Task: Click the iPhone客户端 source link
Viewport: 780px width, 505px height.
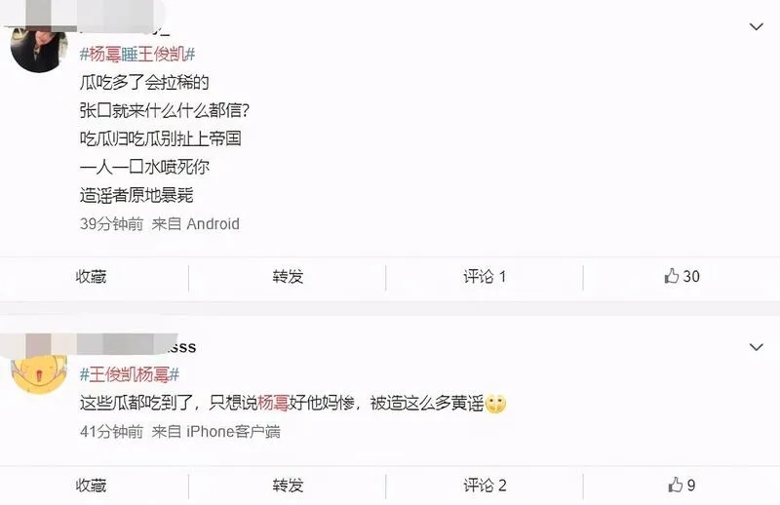Action: coord(233,431)
